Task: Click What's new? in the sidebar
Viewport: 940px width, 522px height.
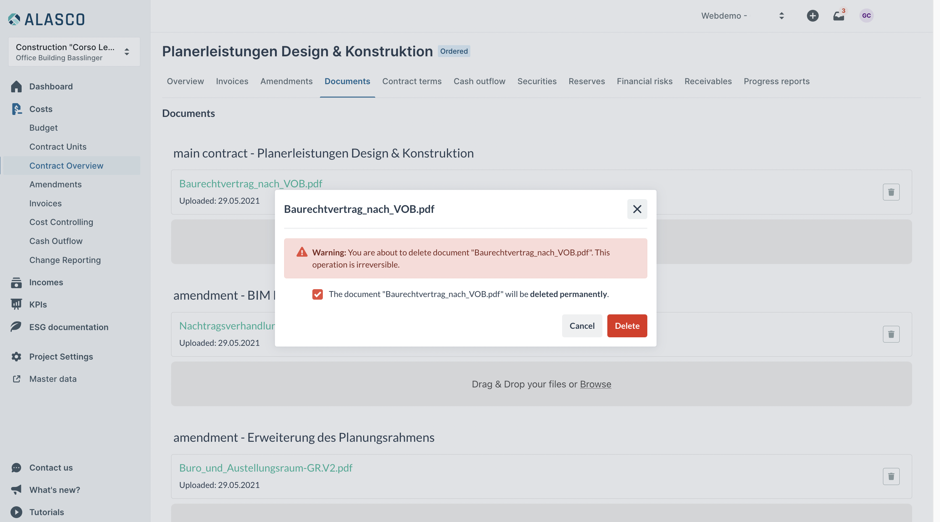Action: (55, 490)
